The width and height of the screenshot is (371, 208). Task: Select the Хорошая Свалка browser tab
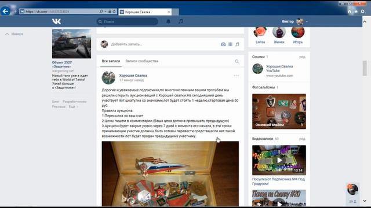coord(145,12)
